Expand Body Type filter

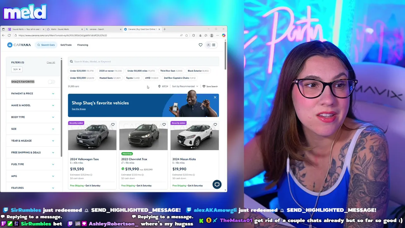tap(33, 117)
